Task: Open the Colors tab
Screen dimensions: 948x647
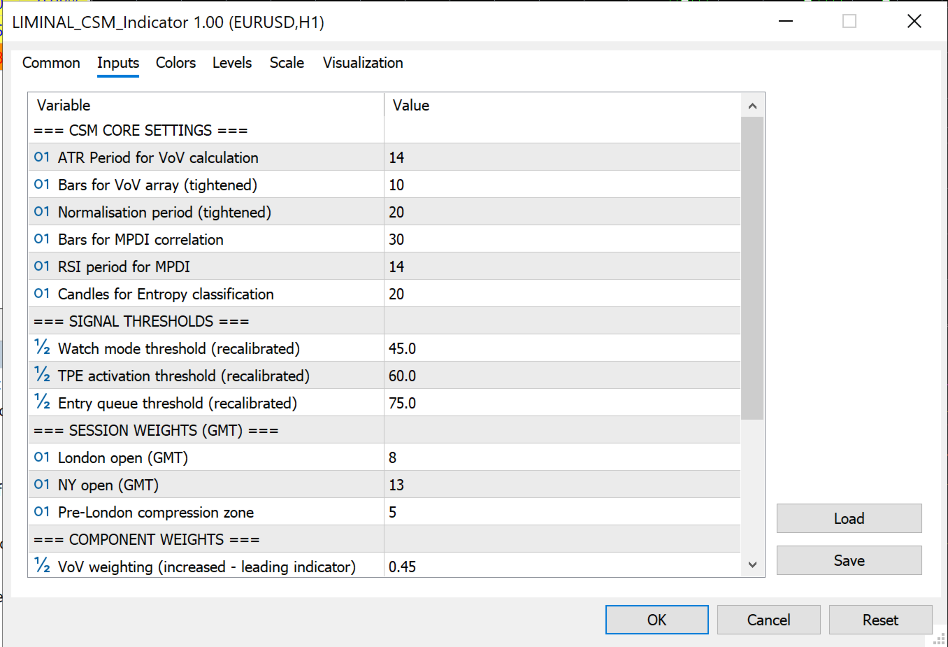Action: 175,63
